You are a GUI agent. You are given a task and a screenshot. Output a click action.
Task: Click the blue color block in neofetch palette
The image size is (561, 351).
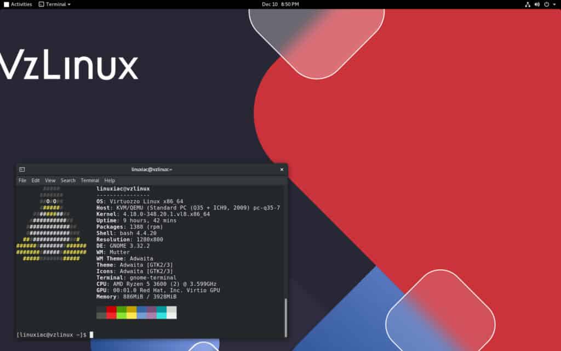click(141, 312)
